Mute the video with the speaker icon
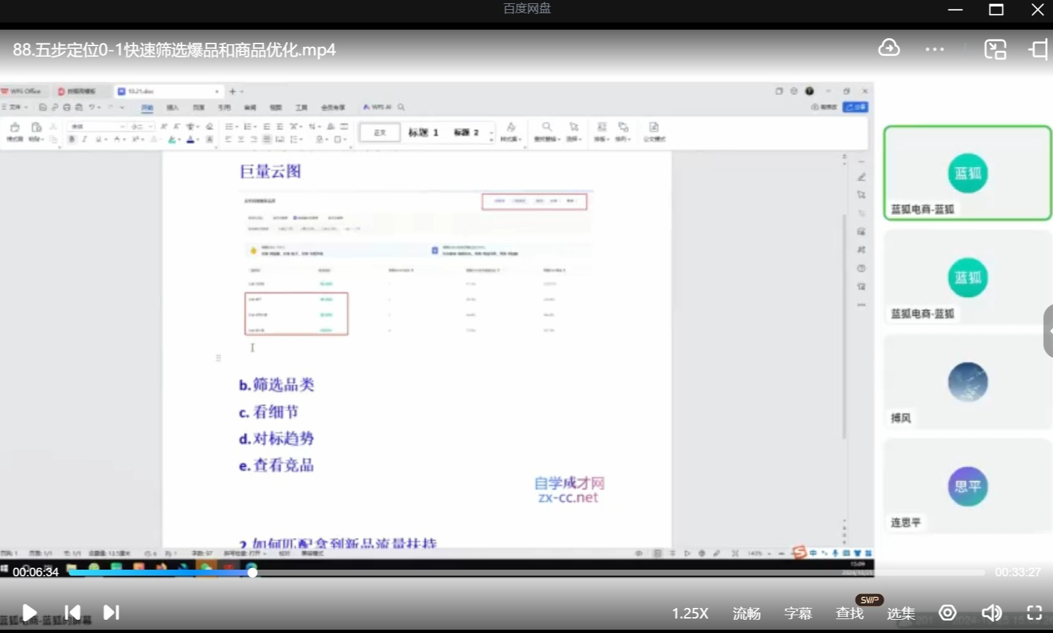This screenshot has height=633, width=1053. 991,613
